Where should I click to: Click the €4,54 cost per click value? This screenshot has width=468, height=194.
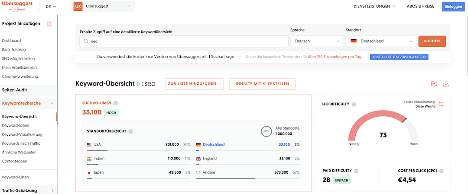[x=407, y=180]
